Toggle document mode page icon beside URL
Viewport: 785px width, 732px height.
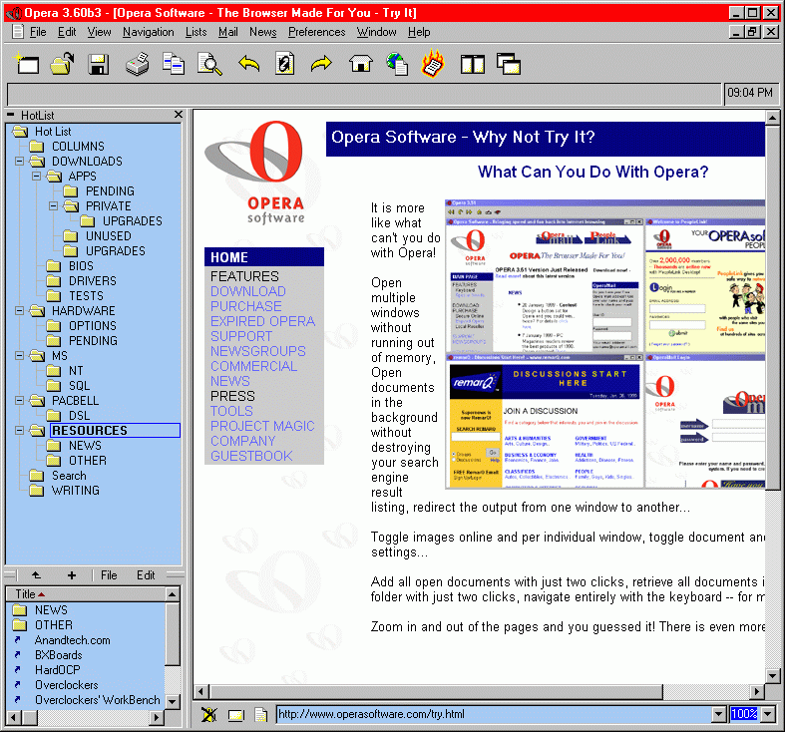(260, 714)
